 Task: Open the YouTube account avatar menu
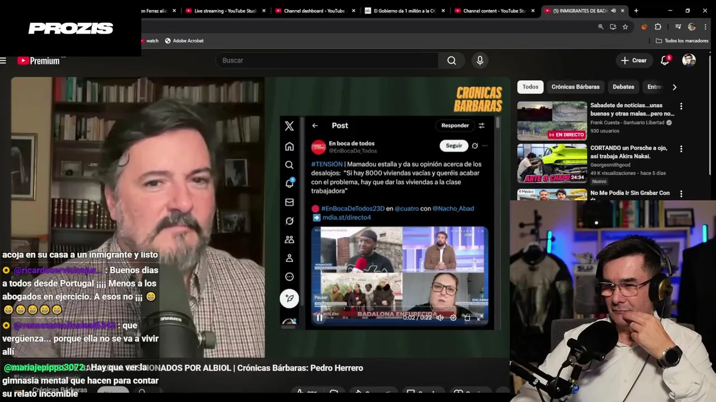689,60
